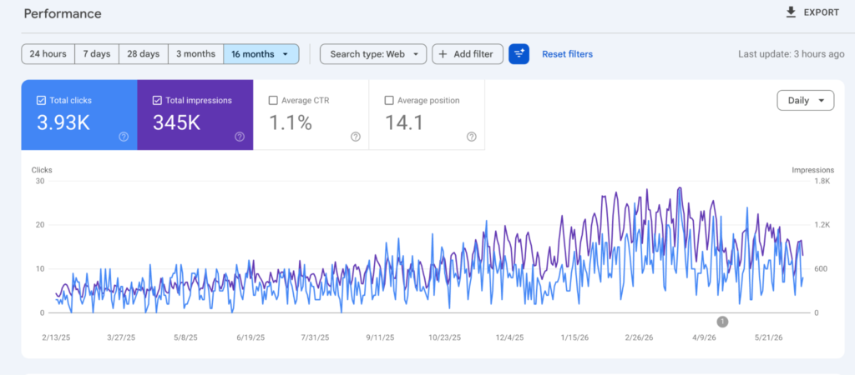Open help for Average CTR

click(x=356, y=137)
